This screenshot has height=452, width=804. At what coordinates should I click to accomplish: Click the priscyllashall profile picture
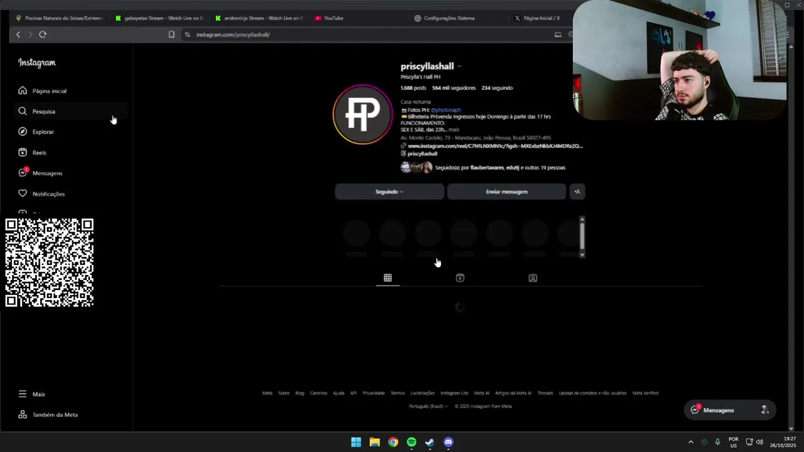tap(362, 114)
